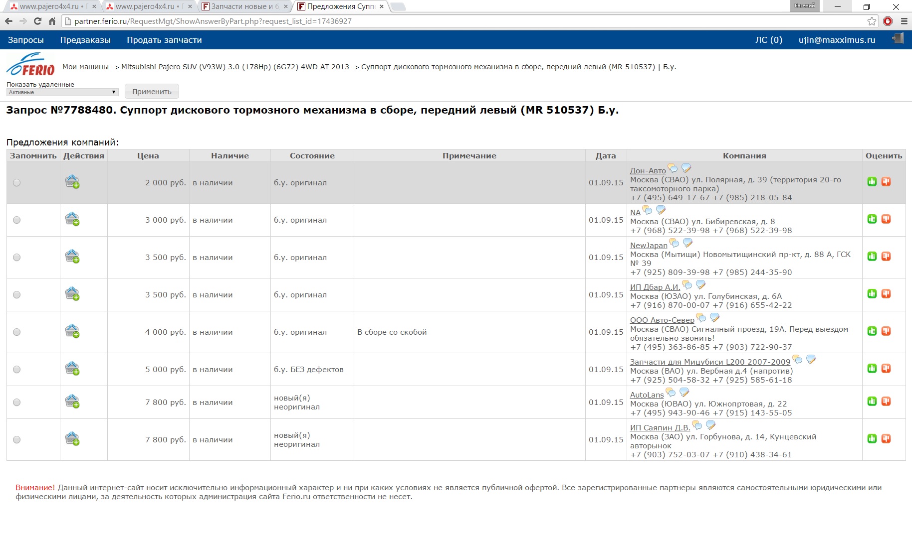Open Запросы menu item
912x538 pixels.
pyautogui.click(x=26, y=40)
